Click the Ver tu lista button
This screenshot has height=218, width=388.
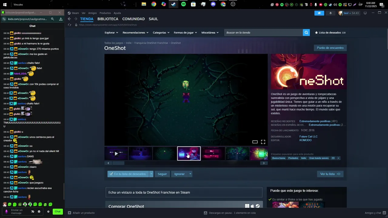(x=330, y=174)
